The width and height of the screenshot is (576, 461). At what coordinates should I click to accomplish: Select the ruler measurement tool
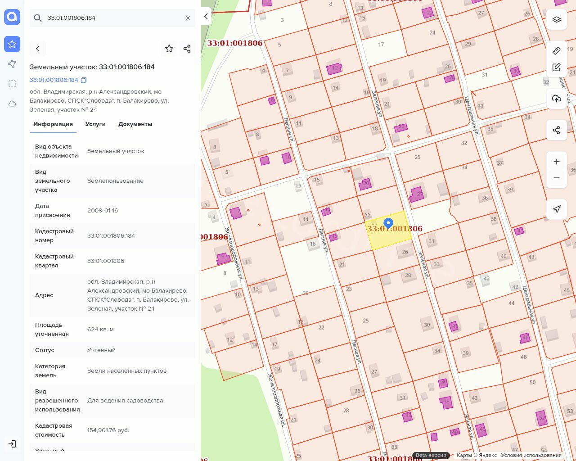tap(557, 50)
